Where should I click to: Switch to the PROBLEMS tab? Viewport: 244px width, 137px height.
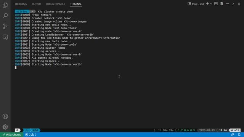[21, 4]
